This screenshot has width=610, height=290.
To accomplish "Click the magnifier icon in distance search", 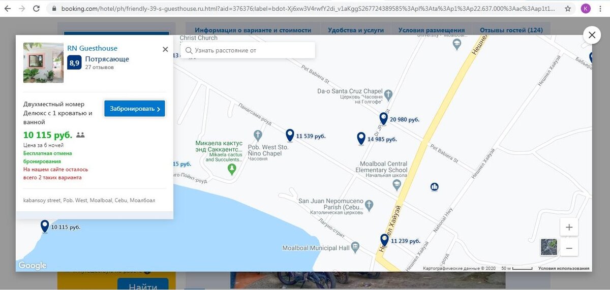I will [189, 50].
